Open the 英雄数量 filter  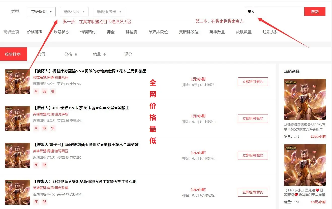point(217,32)
